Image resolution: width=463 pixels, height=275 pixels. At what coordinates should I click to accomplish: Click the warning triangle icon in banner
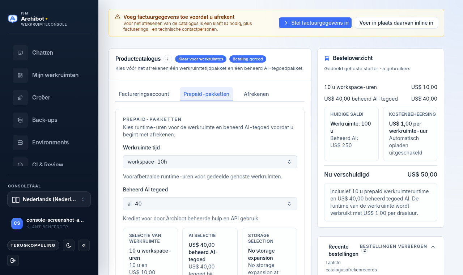[x=118, y=17]
